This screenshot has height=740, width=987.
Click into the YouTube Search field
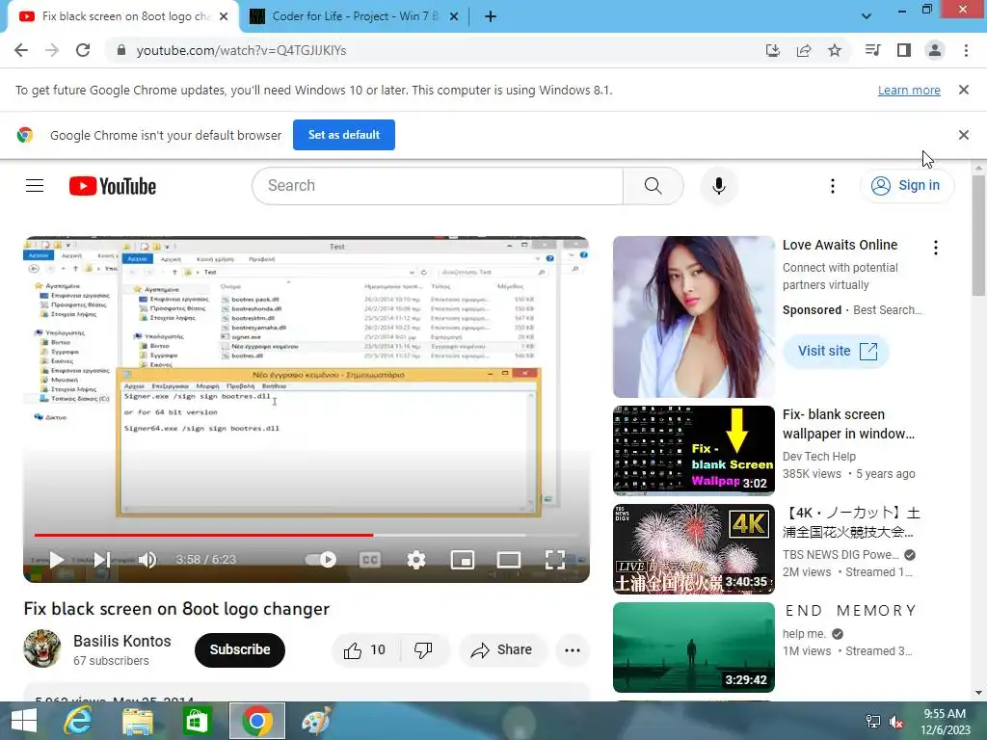(x=438, y=186)
